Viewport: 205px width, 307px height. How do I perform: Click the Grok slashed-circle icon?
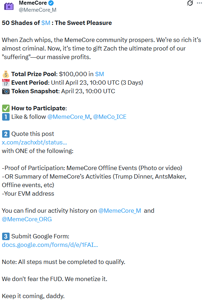(x=190, y=3)
